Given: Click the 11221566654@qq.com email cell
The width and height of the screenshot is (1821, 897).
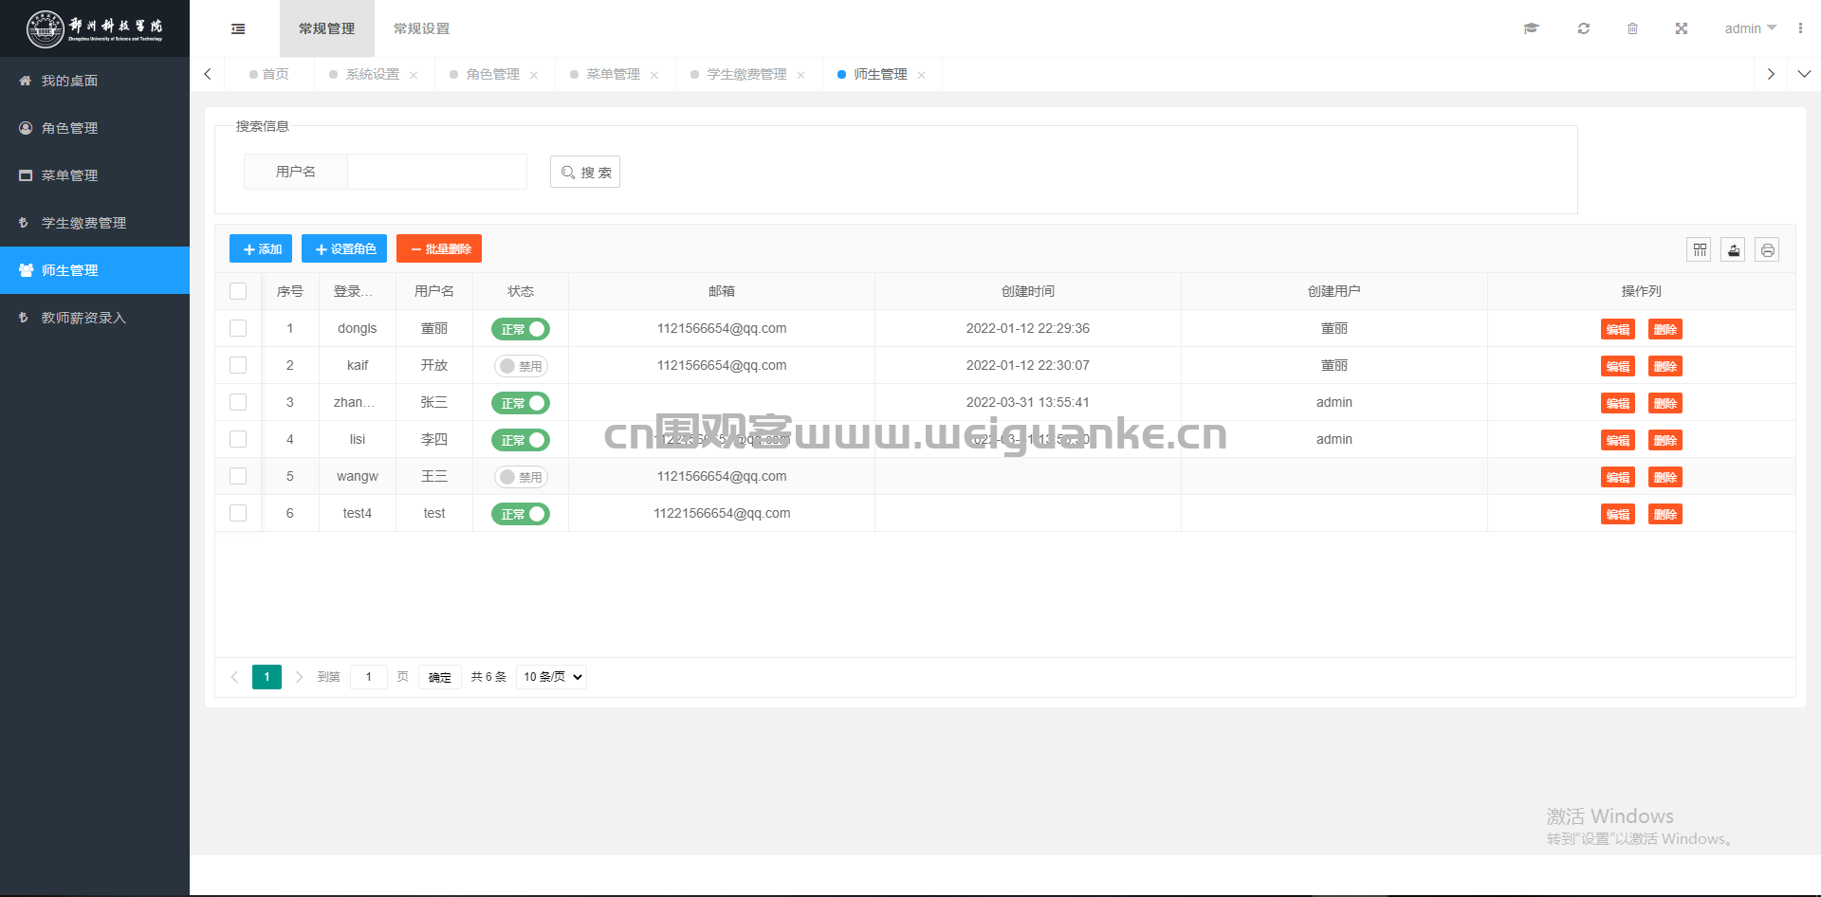Looking at the screenshot, I should coord(722,513).
